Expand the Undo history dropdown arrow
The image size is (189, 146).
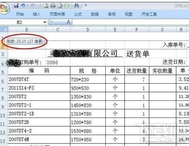pos(27,5)
